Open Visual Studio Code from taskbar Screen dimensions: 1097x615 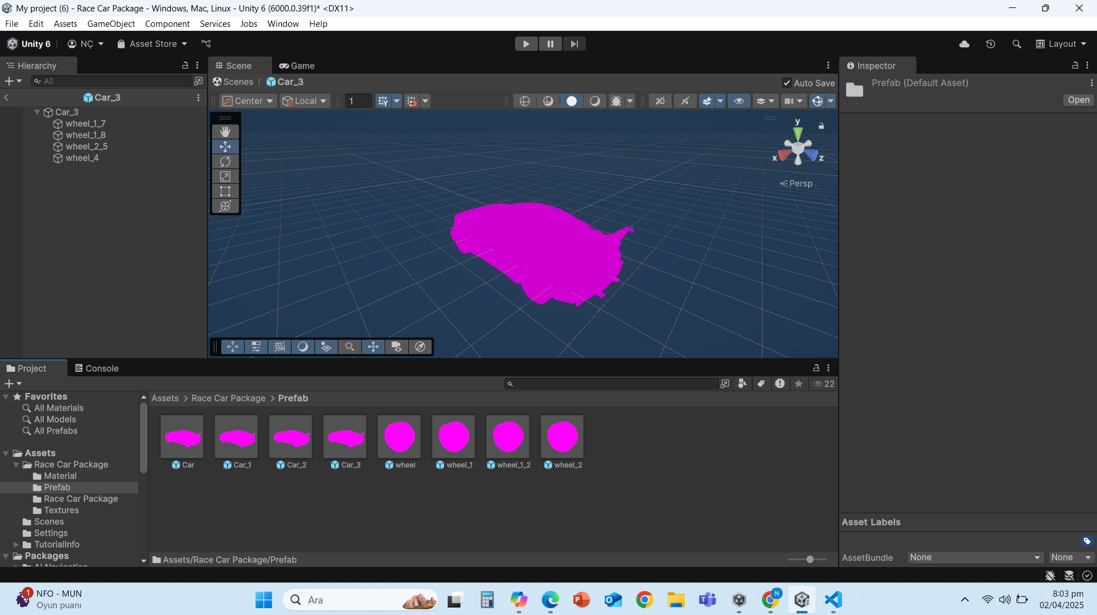pos(833,600)
